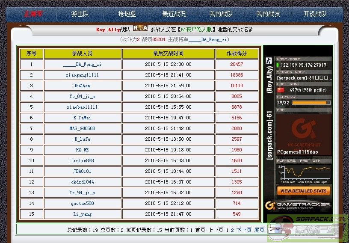Click the players 29/32 capacity bar
The height and width of the screenshot is (243, 349).
311,103
